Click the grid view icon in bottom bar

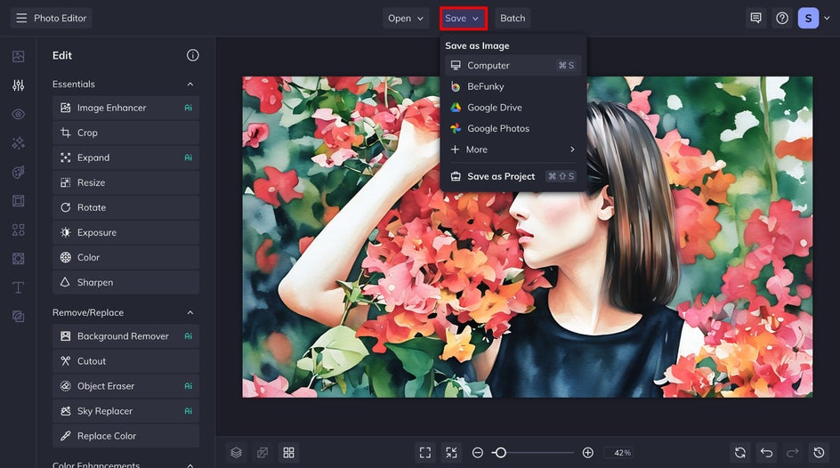[x=288, y=453]
